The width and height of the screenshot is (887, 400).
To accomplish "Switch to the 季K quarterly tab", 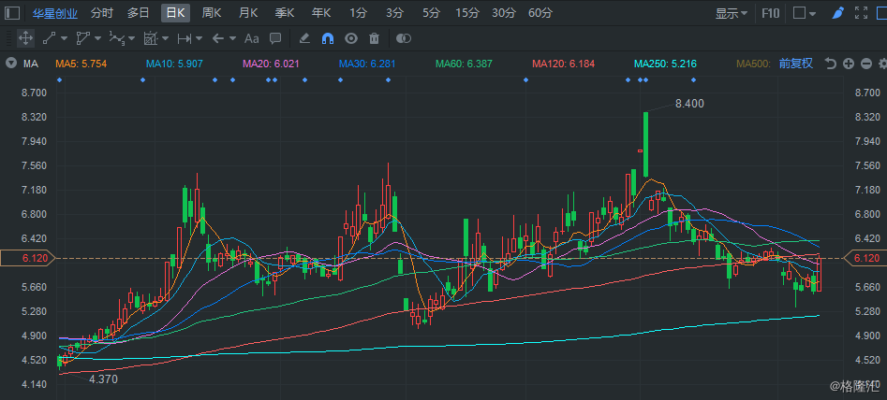I will 285,13.
